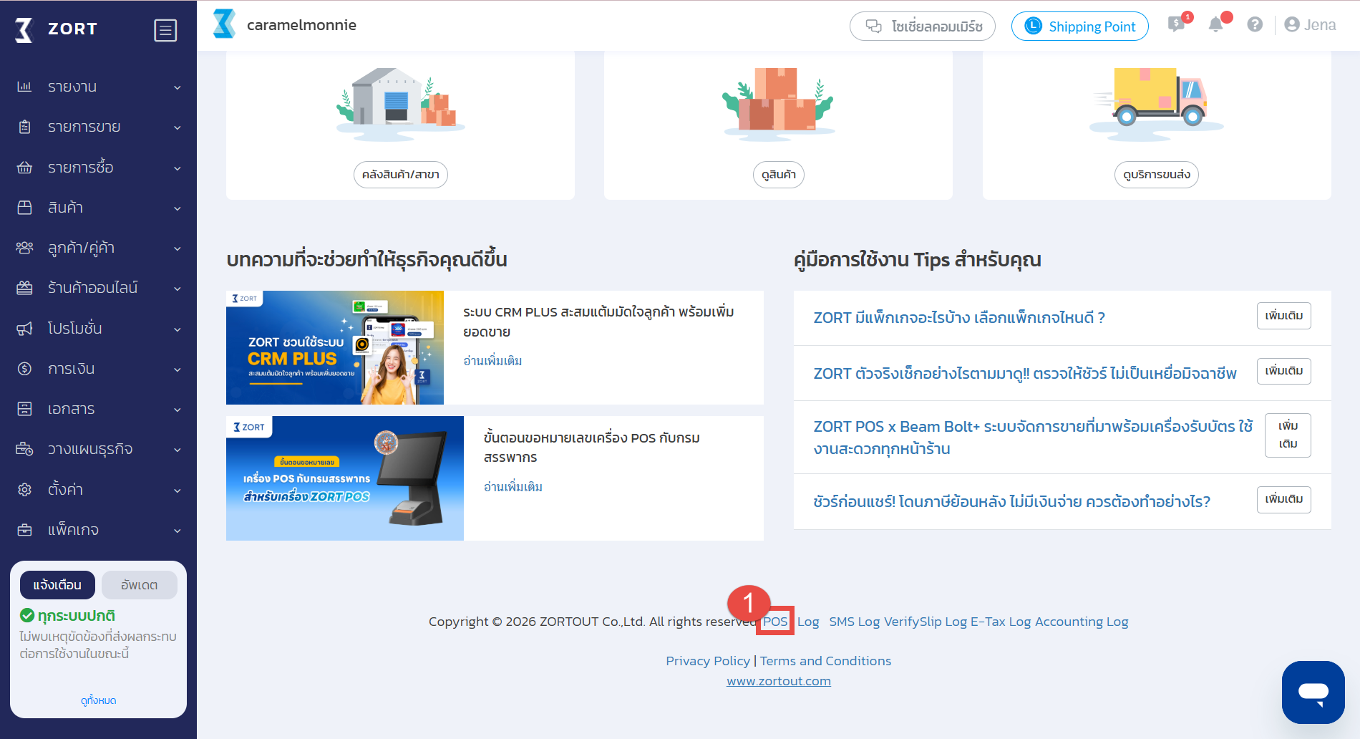Visit the www.zortout.com link
The image size is (1360, 739).
click(779, 681)
